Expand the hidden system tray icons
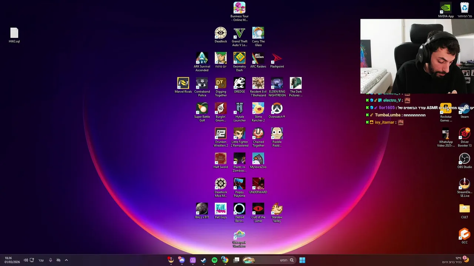 point(66,260)
